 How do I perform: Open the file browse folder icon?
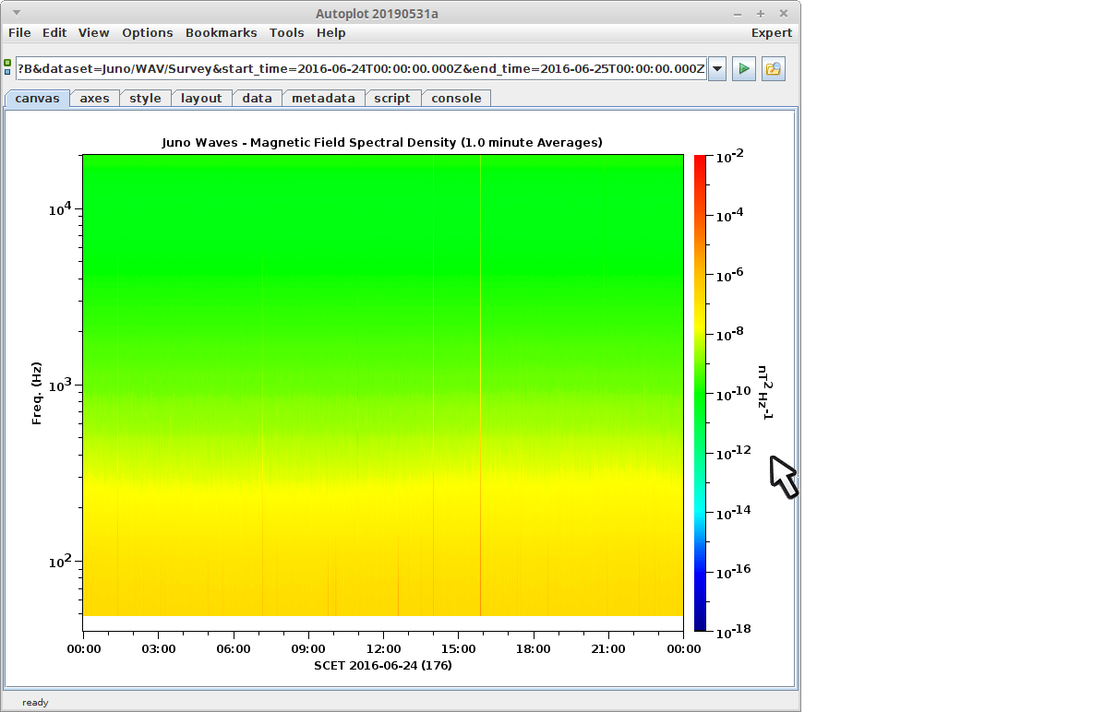pyautogui.click(x=773, y=69)
